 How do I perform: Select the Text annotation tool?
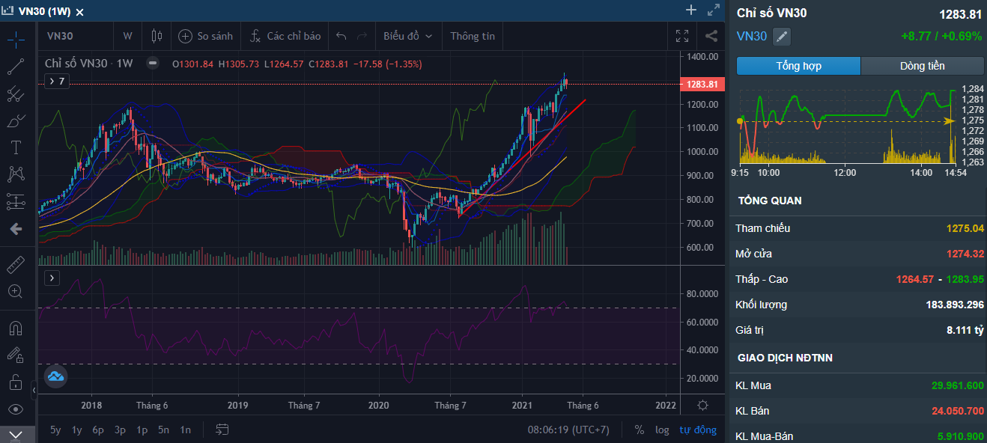[16, 147]
